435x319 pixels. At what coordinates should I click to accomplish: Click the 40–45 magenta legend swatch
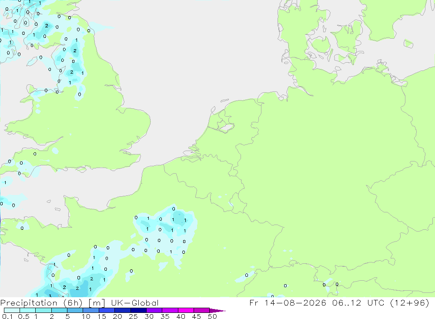(186, 310)
